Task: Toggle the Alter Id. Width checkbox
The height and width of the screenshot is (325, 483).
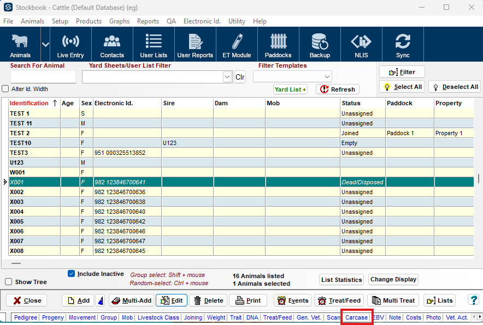Action: click(x=5, y=89)
